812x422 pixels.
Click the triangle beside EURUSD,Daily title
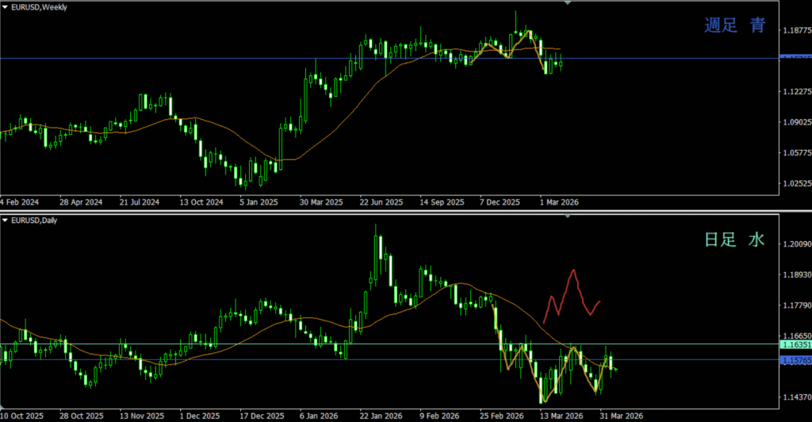pyautogui.click(x=5, y=220)
